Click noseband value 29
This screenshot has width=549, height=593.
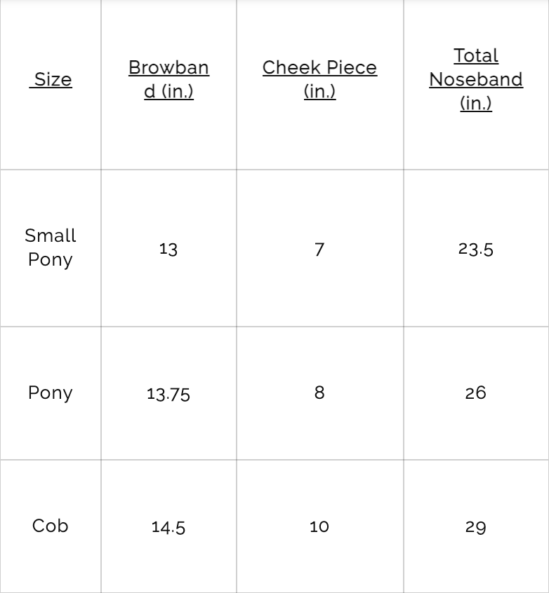[475, 526]
